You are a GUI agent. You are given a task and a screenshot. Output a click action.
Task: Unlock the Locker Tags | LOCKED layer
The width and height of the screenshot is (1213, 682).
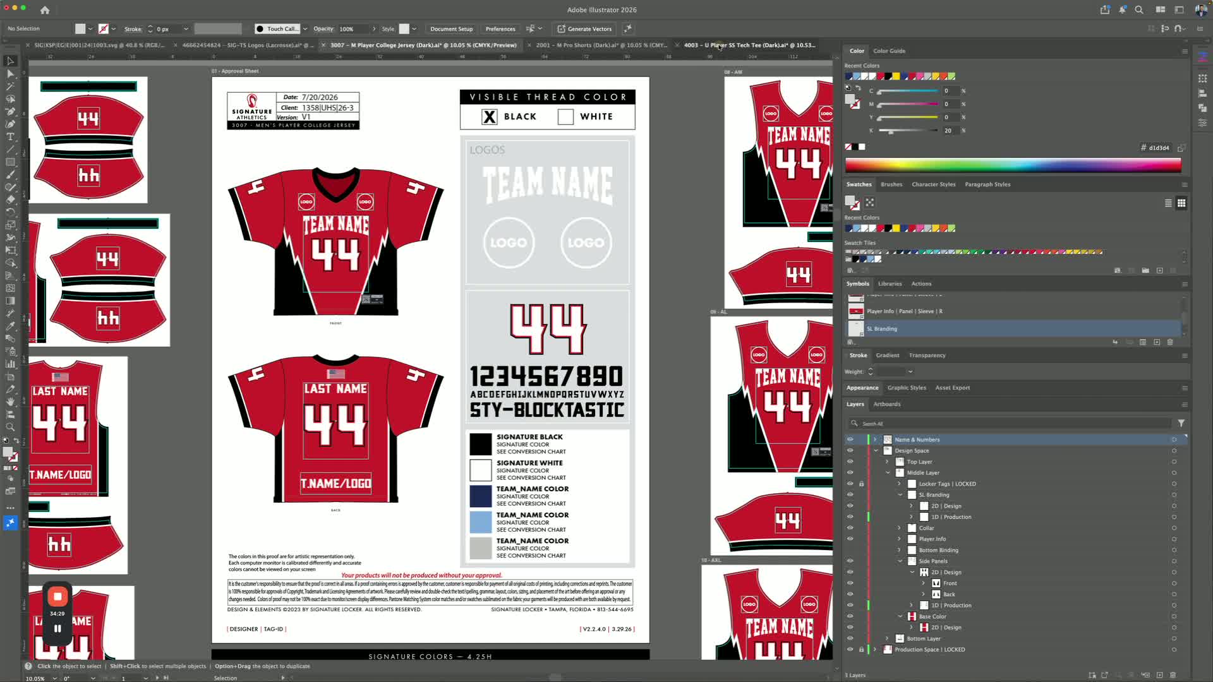(861, 484)
